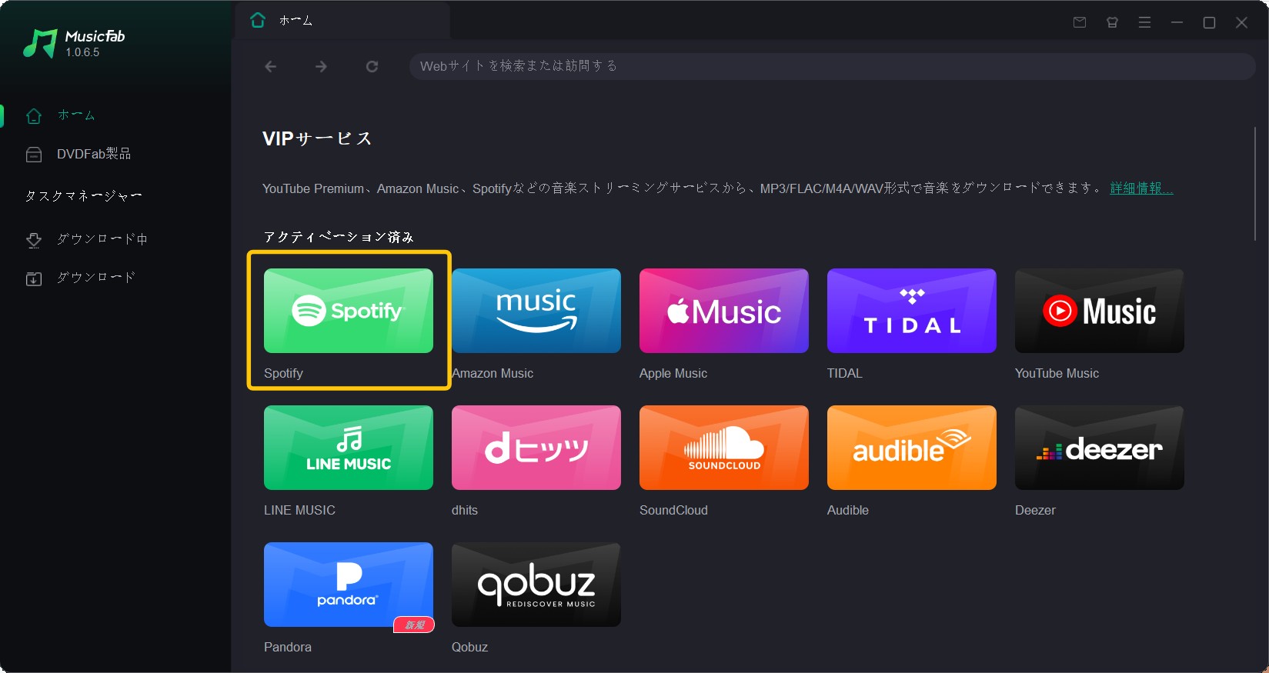Select ホーム in the sidebar

pyautogui.click(x=76, y=115)
